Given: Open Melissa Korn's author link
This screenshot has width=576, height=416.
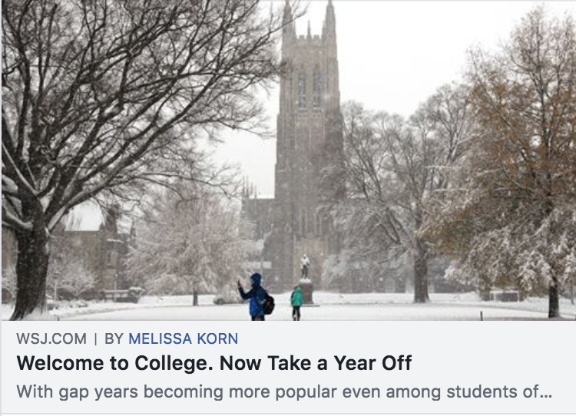Looking at the screenshot, I should click(x=183, y=338).
